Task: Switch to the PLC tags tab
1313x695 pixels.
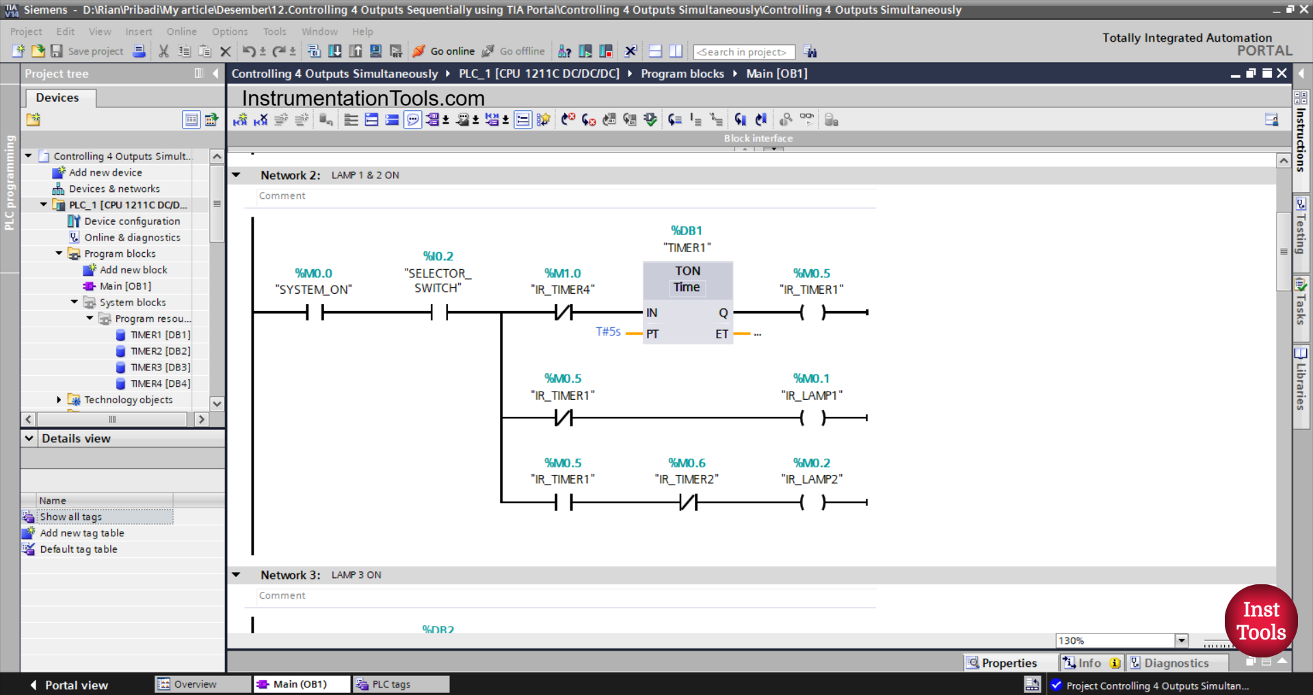Action: pyautogui.click(x=400, y=684)
